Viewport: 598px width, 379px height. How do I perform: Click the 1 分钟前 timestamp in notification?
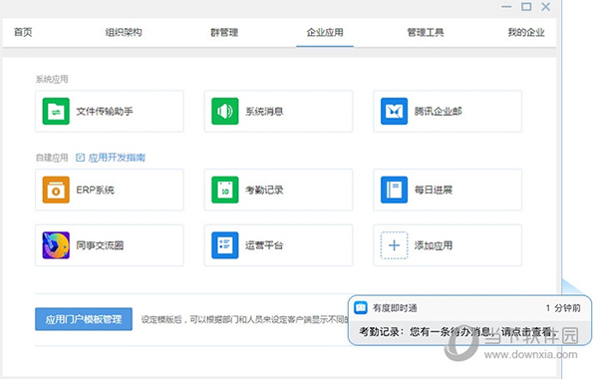(563, 308)
